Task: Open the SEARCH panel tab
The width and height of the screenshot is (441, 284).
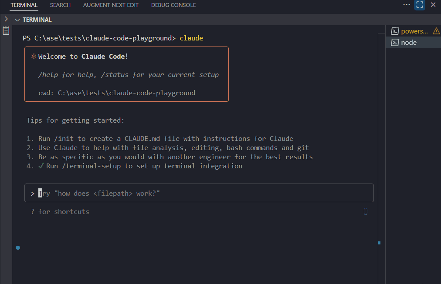Action: click(60, 5)
